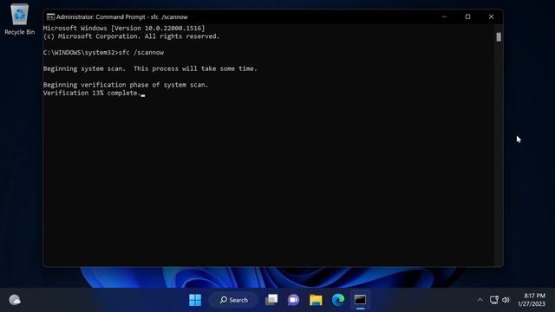Image resolution: width=555 pixels, height=312 pixels.
Task: Open the network status tray icon
Action: 494,300
